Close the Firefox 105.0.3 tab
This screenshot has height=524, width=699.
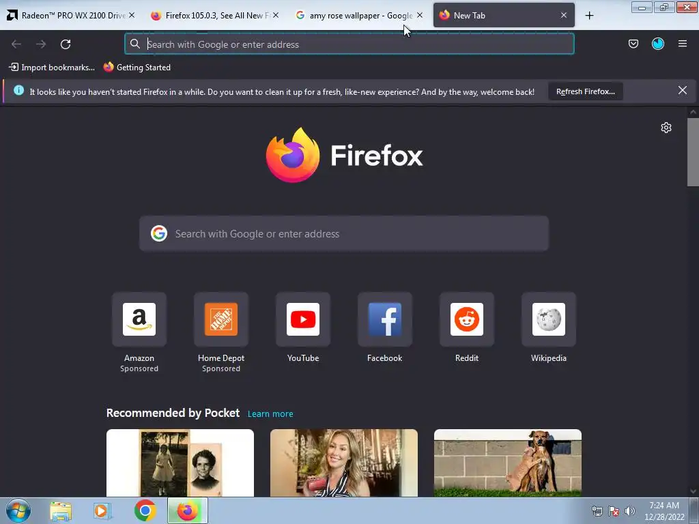click(276, 15)
